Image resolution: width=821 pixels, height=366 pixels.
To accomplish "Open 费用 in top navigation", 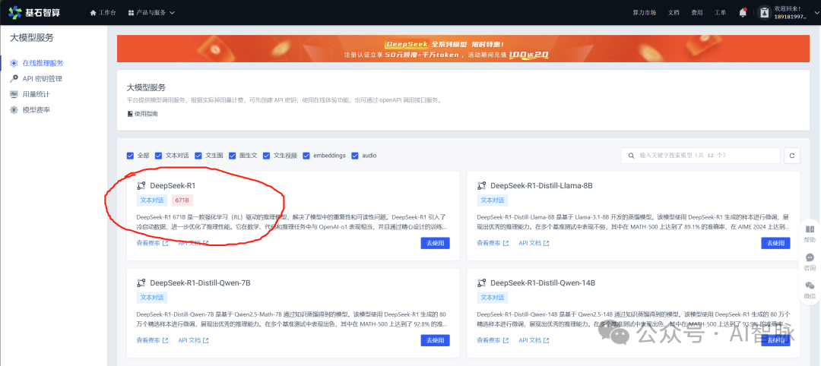I will [x=696, y=13].
